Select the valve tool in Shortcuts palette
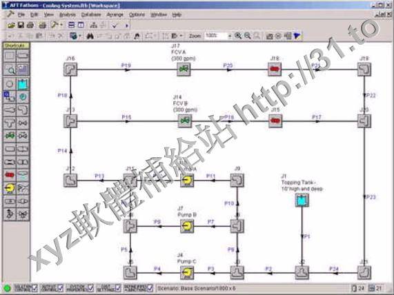The width and height of the screenshot is (394, 295). pyautogui.click(x=23, y=123)
